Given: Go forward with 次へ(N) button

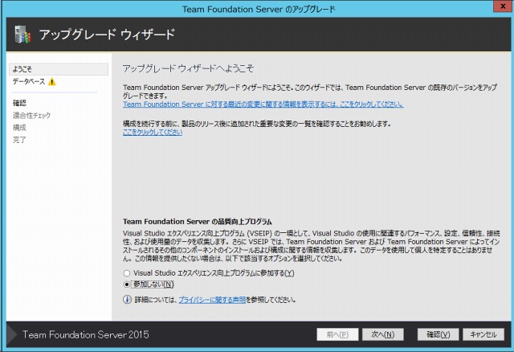Looking at the screenshot, I should click(x=382, y=334).
